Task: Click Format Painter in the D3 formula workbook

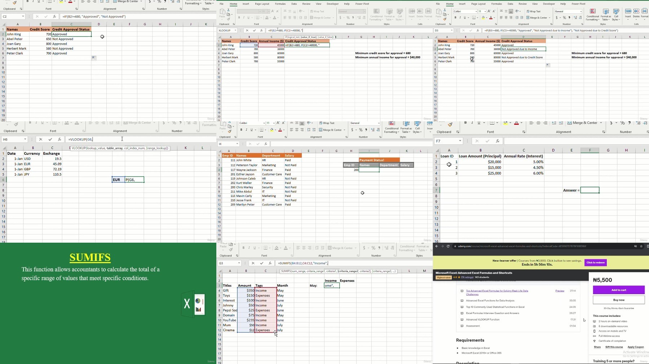Action: click(445, 19)
